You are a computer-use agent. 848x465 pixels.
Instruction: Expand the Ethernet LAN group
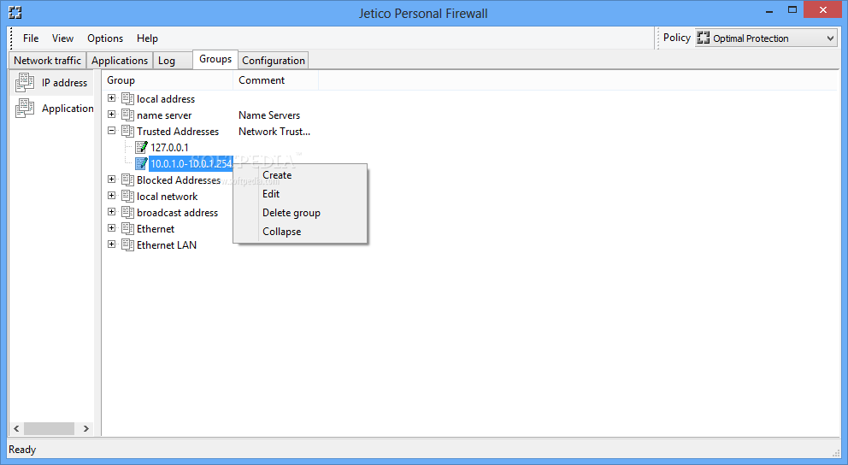pyautogui.click(x=111, y=244)
